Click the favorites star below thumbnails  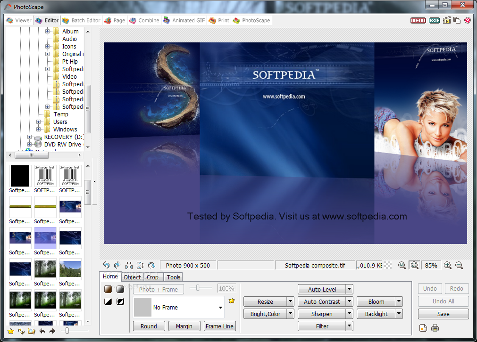[x=11, y=331]
